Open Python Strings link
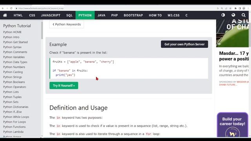This screenshot has width=251, height=141. coord(13,77)
